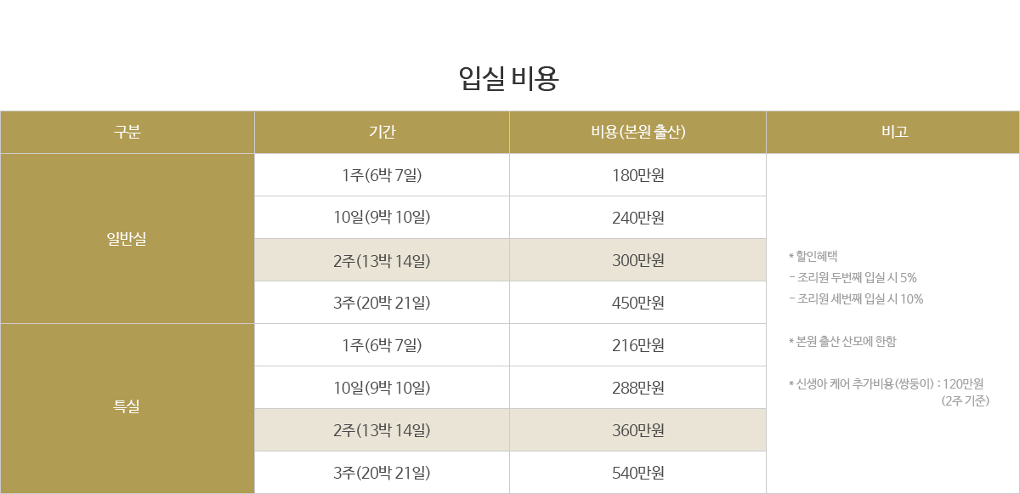The image size is (1020, 494).
Task: Select the 비용(본원 출산) column header
Action: pos(637,132)
